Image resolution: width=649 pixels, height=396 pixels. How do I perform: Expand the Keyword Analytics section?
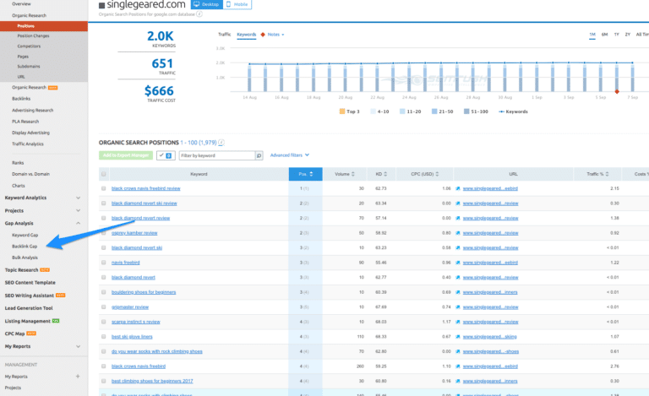pos(79,198)
